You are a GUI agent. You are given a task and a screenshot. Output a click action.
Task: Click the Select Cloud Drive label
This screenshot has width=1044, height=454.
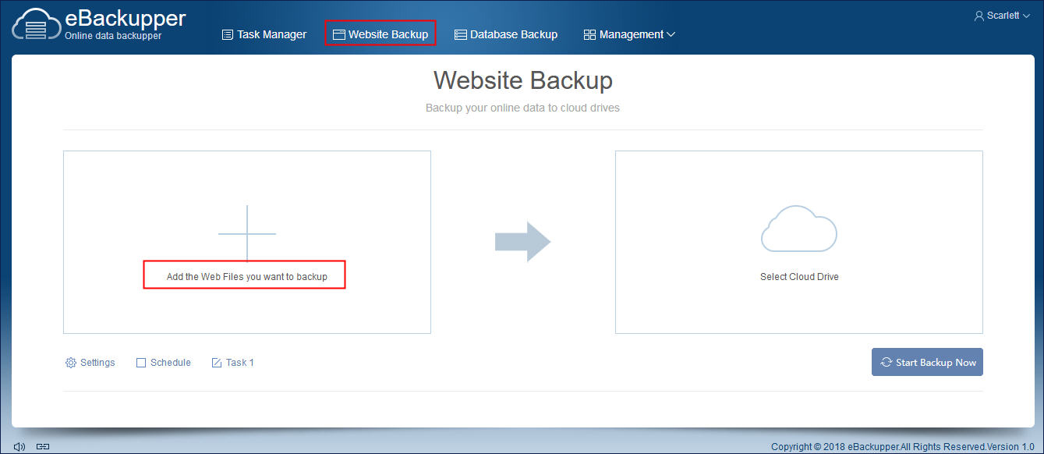799,277
